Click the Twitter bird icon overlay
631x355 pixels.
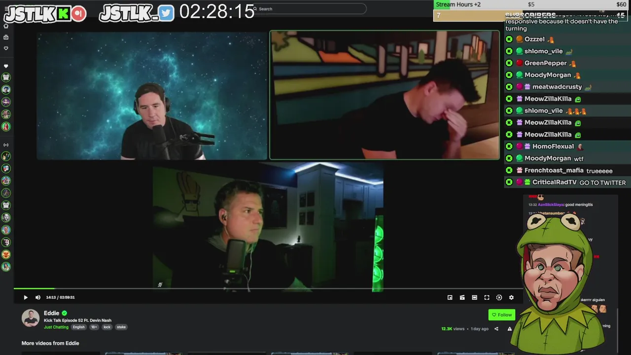166,13
